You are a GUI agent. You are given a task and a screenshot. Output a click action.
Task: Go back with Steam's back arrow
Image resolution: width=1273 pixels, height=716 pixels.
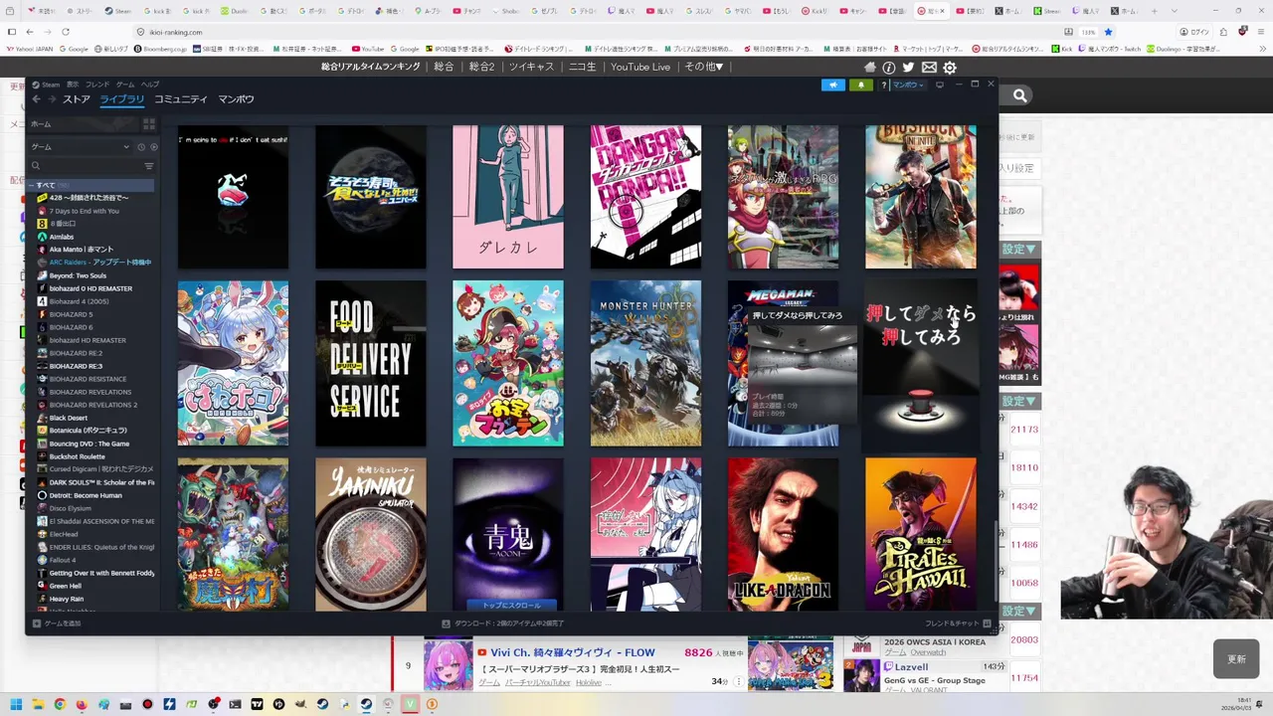(x=36, y=99)
